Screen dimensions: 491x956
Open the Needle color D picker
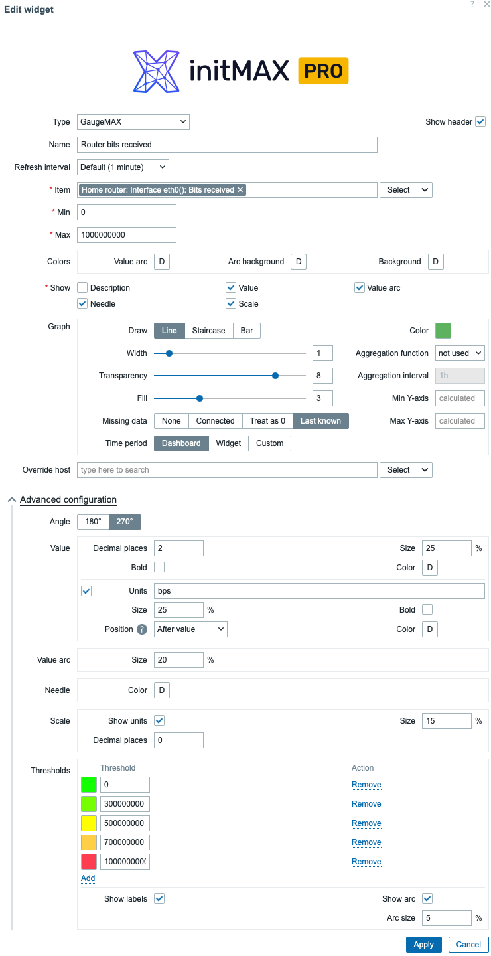click(x=162, y=690)
